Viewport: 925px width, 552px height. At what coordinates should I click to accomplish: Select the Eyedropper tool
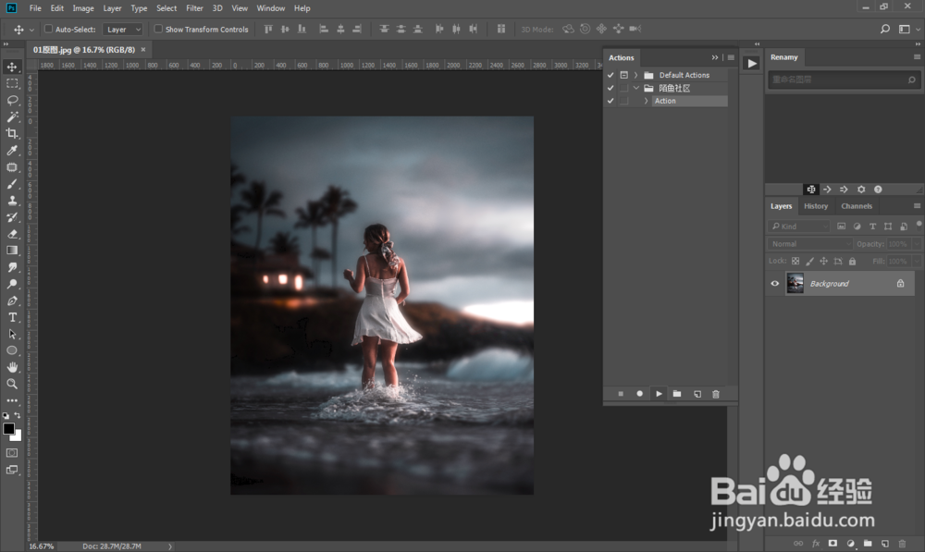pyautogui.click(x=12, y=151)
